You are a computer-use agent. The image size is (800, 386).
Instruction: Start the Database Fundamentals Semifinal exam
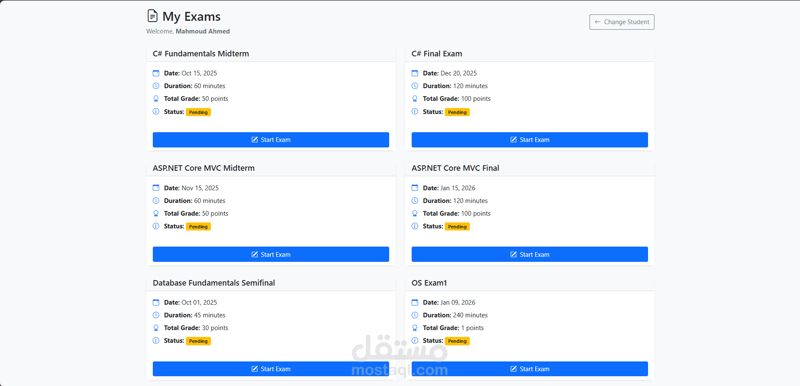(x=271, y=369)
